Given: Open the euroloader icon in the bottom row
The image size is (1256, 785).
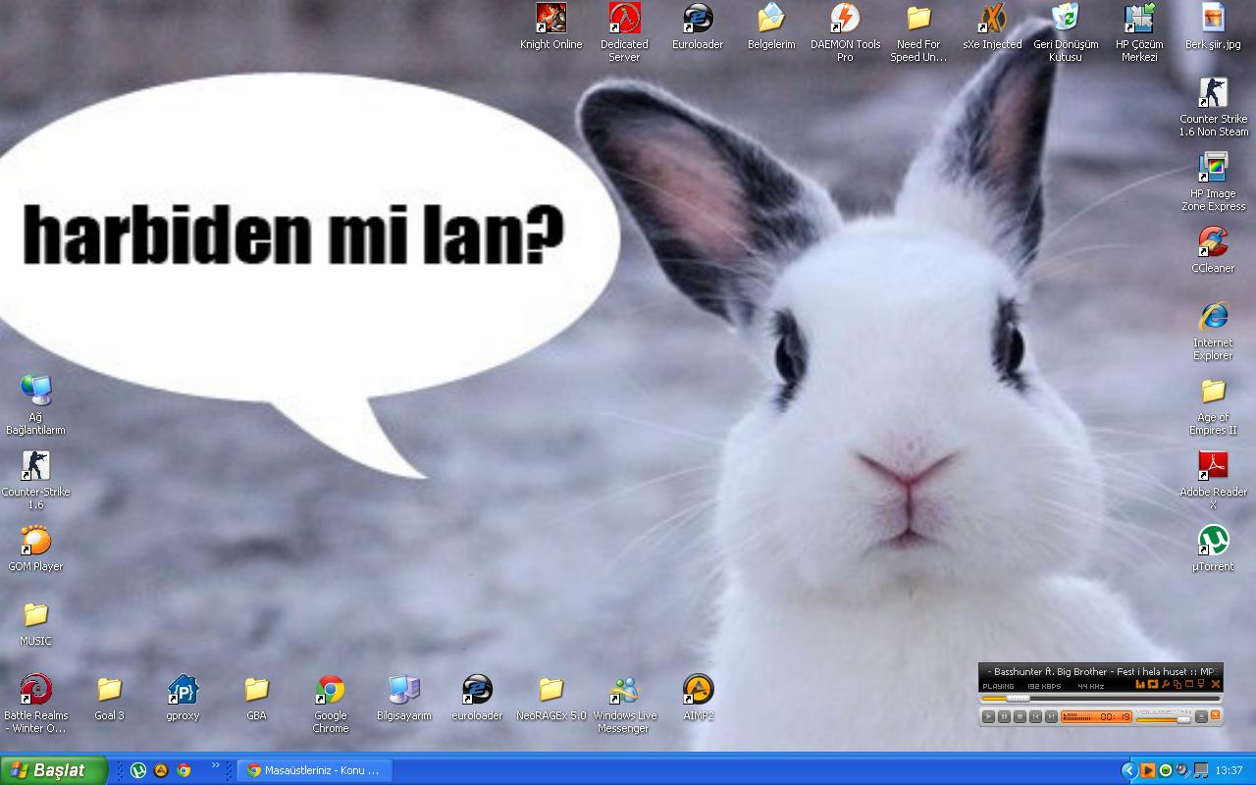Looking at the screenshot, I should pyautogui.click(x=477, y=698).
